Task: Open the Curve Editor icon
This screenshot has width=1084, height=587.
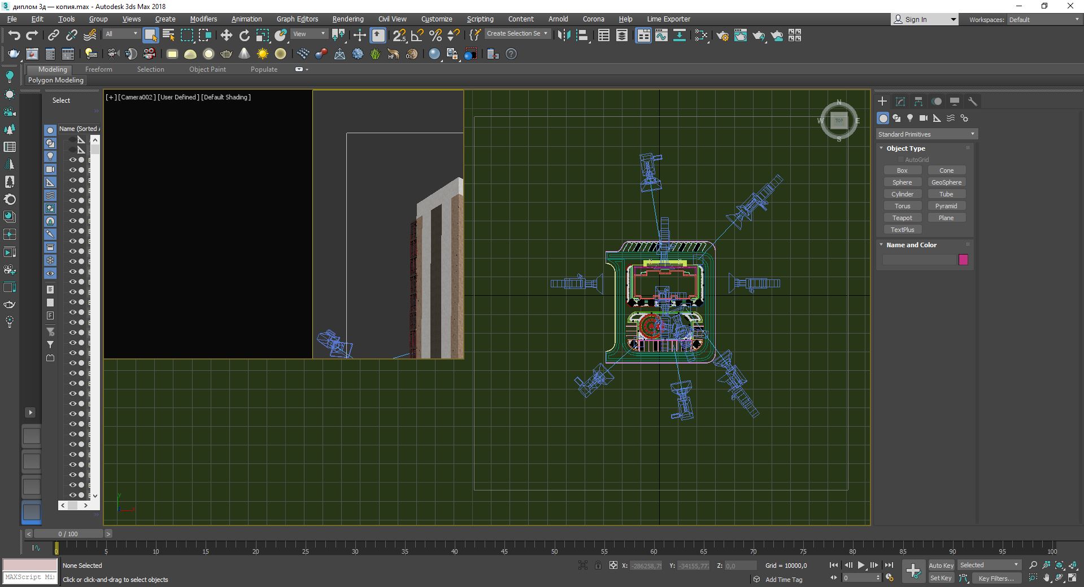Action: [x=661, y=36]
